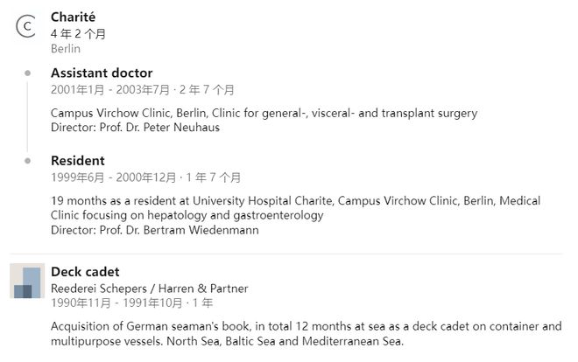Click the Berlin location text under Charité
Image resolution: width=578 pixels, height=362 pixels.
66,49
